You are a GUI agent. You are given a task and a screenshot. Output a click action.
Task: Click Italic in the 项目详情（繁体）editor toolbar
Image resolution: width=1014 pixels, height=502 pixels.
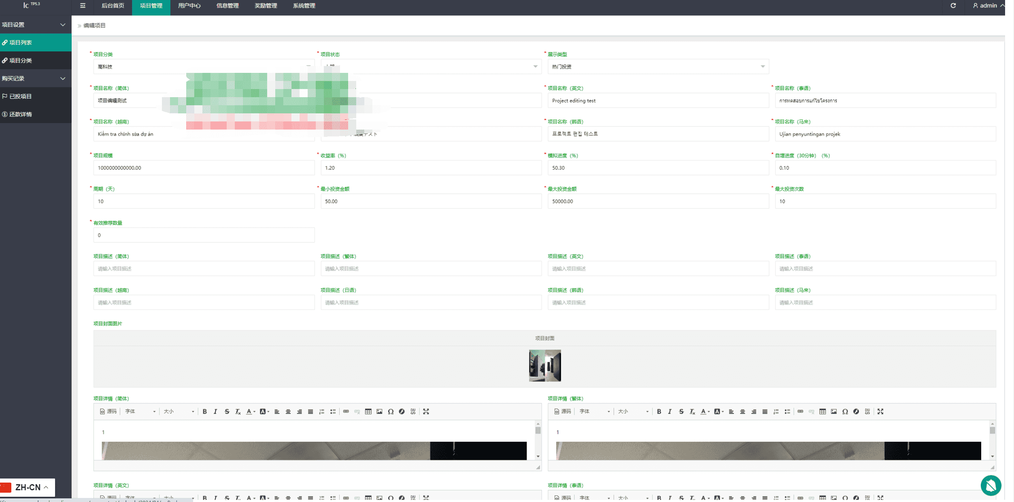coord(670,411)
